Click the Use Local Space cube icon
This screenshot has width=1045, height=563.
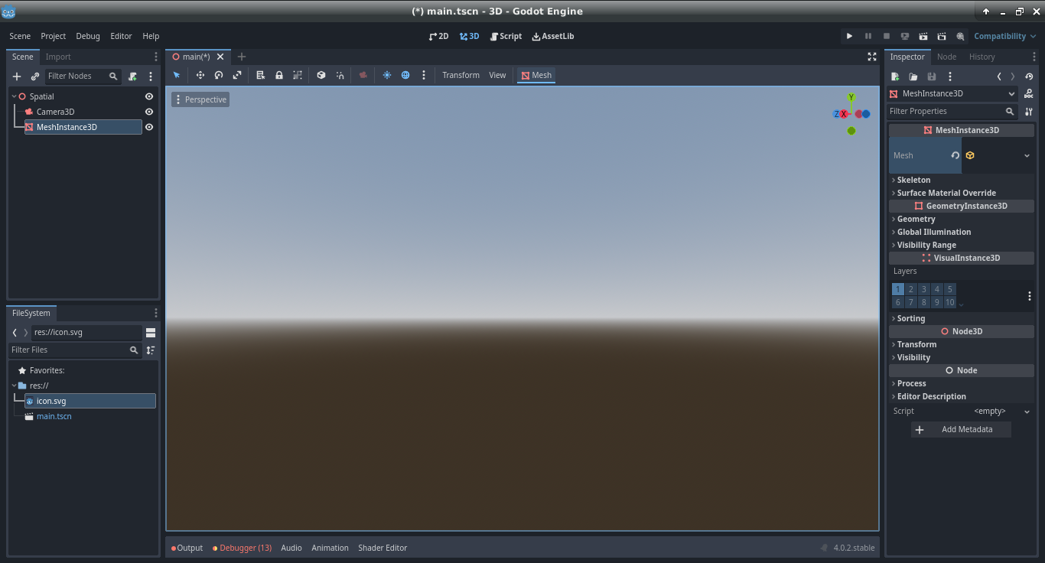(x=321, y=75)
